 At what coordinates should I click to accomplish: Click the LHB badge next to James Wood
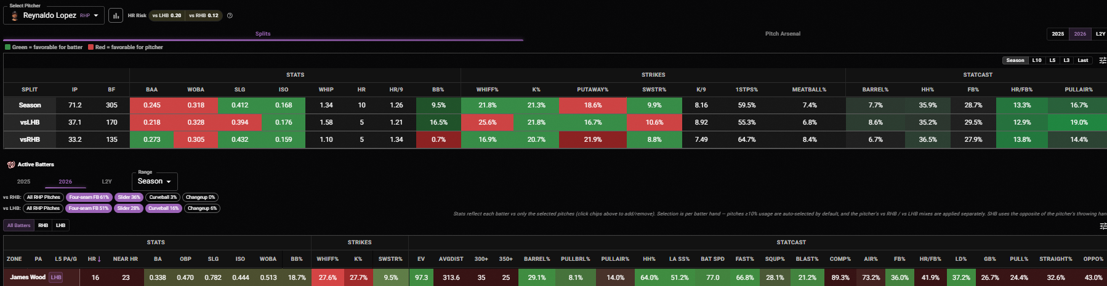tap(56, 277)
